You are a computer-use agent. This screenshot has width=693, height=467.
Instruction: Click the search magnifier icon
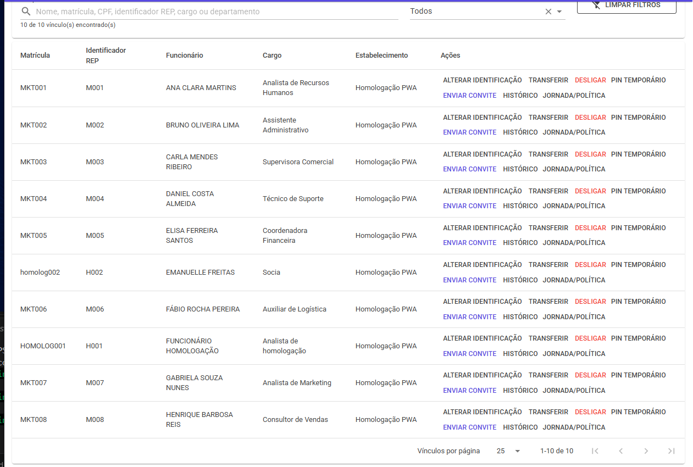[x=26, y=12]
